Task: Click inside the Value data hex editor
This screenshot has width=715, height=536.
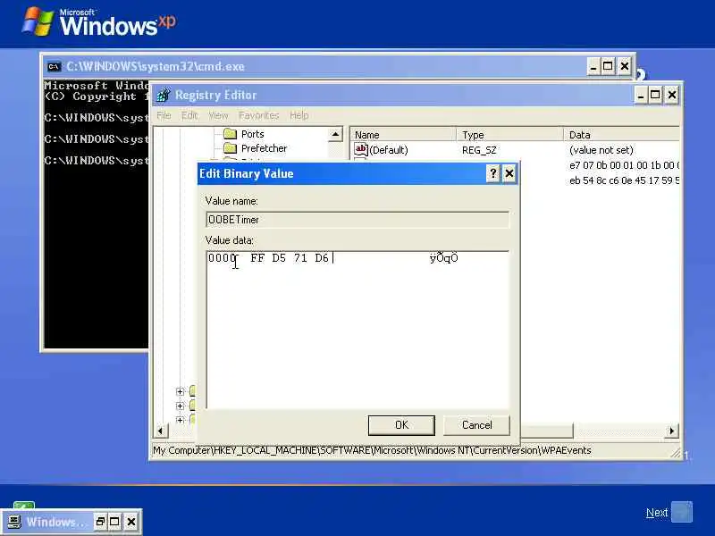Action: point(357,330)
